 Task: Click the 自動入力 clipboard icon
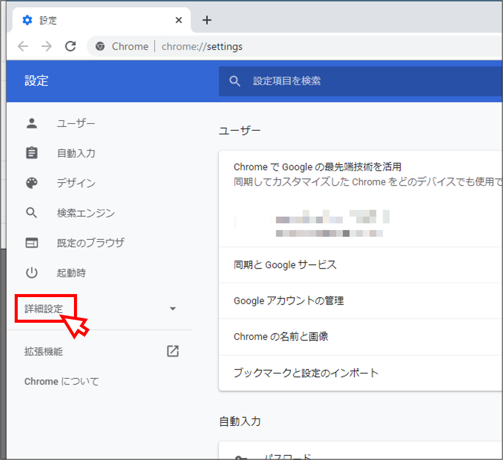tap(32, 153)
